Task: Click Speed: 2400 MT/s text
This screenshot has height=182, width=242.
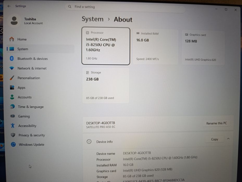Action: (147, 59)
